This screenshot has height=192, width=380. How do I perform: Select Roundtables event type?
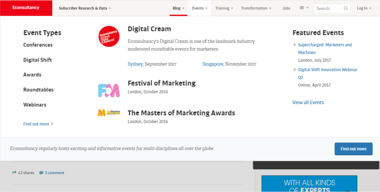(38, 90)
